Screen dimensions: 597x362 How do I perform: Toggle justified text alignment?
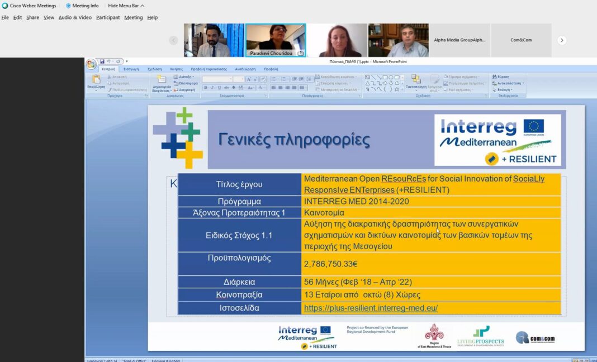coord(295,88)
